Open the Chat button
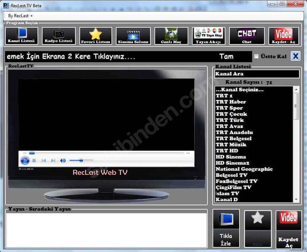307x252 pixels. [247, 36]
